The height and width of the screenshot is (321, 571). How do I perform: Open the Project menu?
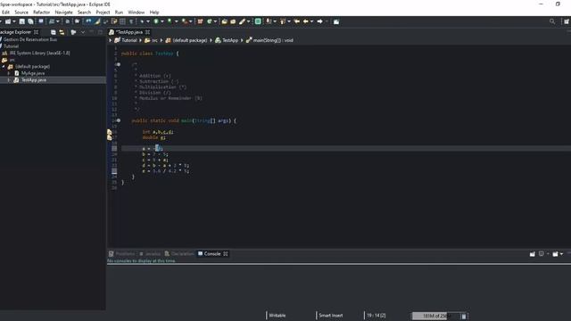(x=103, y=12)
